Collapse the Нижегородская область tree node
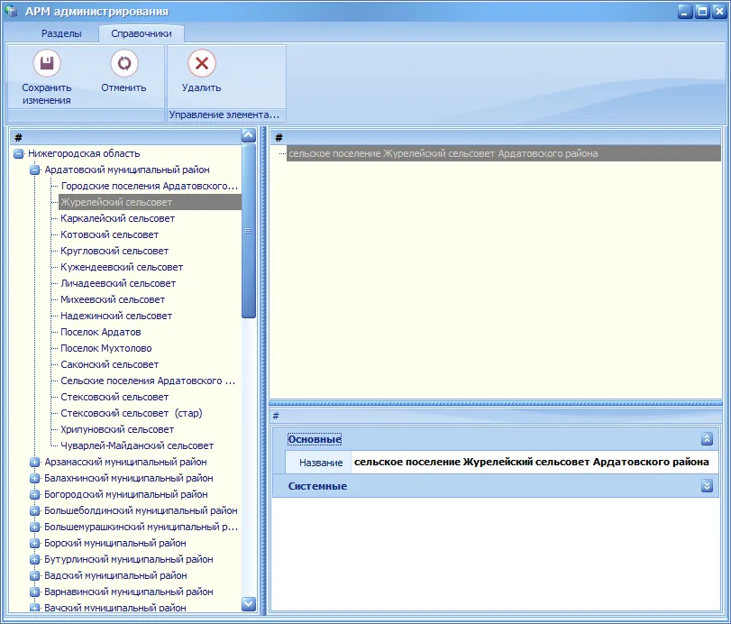The width and height of the screenshot is (731, 624). [19, 153]
